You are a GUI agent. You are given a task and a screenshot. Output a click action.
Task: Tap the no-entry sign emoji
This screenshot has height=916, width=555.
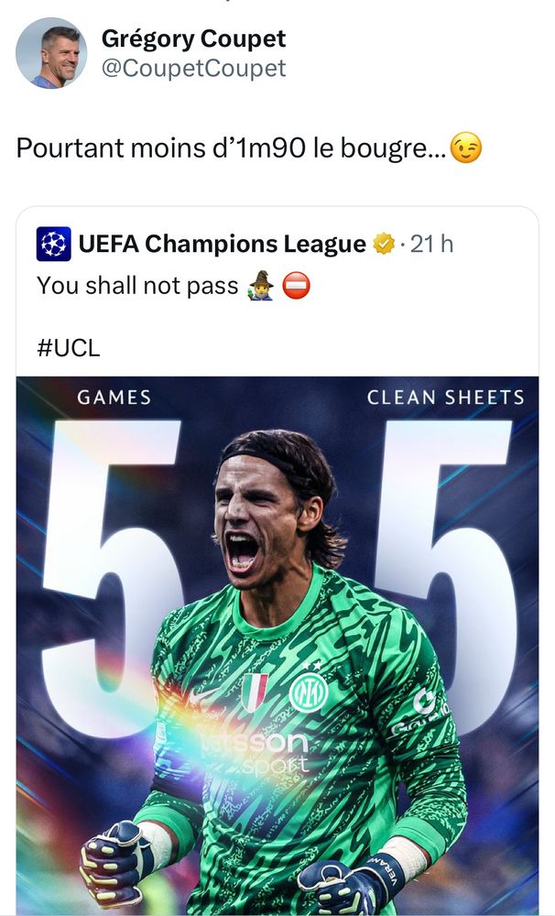coord(296,286)
